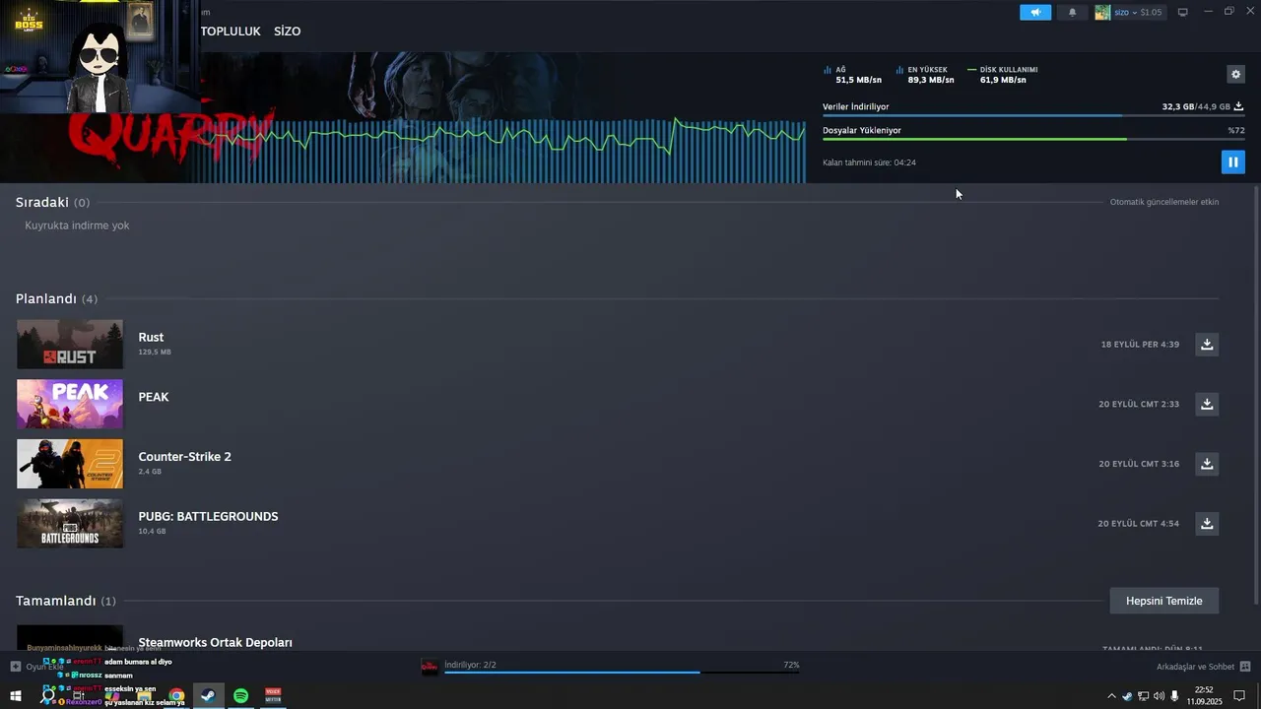Click the page vertical scrollbar
The image size is (1261, 709).
pyautogui.click(x=1256, y=394)
